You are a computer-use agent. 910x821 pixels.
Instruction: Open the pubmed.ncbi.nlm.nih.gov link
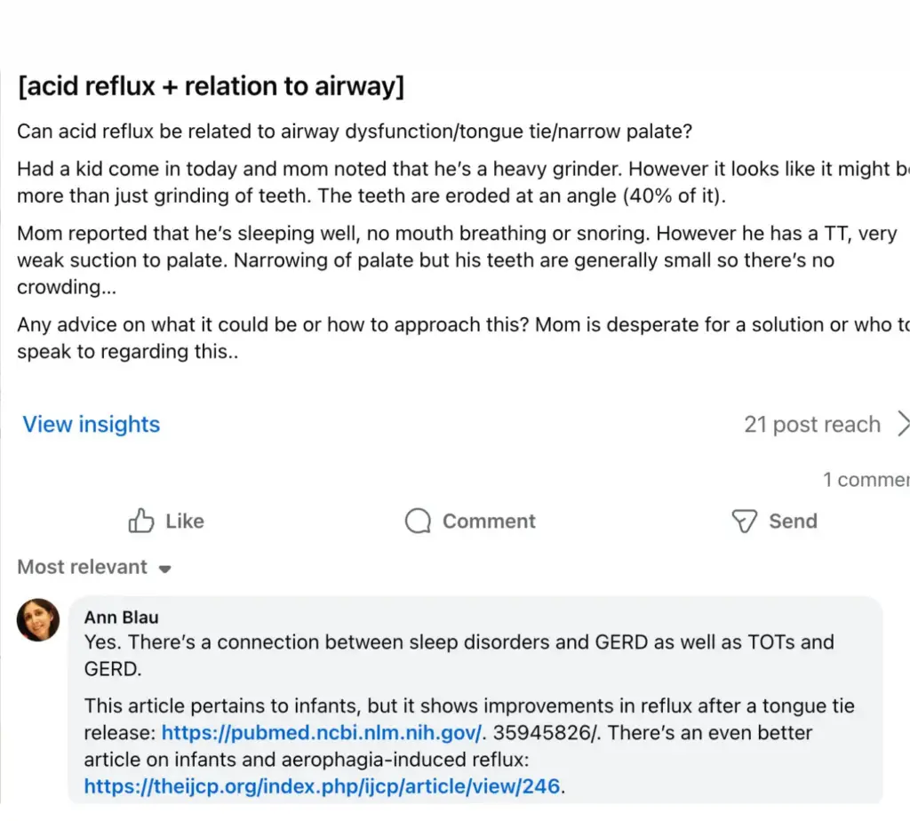coord(322,732)
